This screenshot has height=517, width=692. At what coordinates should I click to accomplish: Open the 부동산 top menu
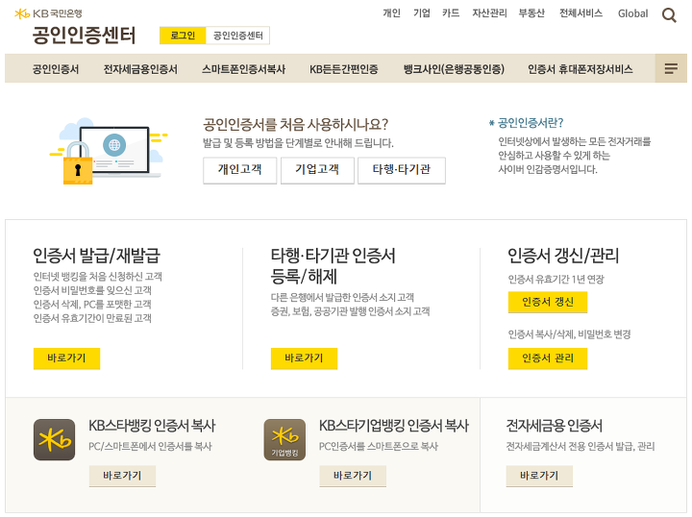tap(531, 13)
